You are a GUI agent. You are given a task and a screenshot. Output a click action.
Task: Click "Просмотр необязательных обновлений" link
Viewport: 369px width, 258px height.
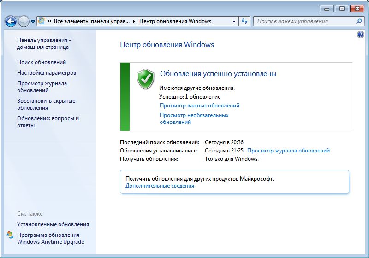tap(194, 119)
